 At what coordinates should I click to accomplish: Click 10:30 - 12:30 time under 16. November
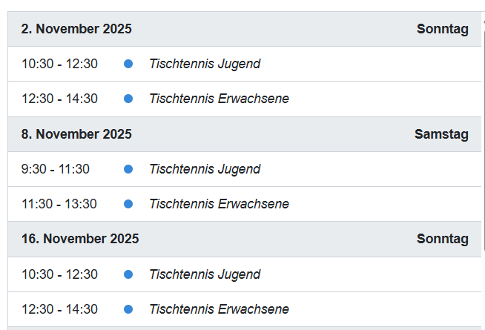point(59,274)
